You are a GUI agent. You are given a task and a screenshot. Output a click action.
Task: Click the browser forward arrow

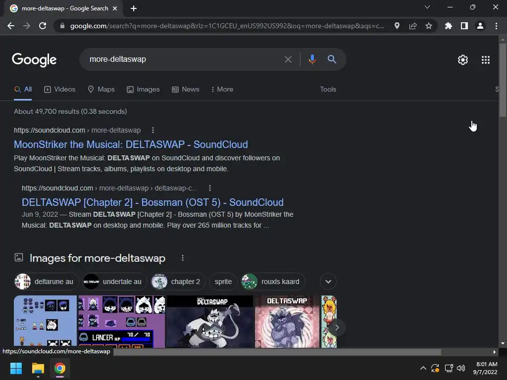(x=27, y=26)
